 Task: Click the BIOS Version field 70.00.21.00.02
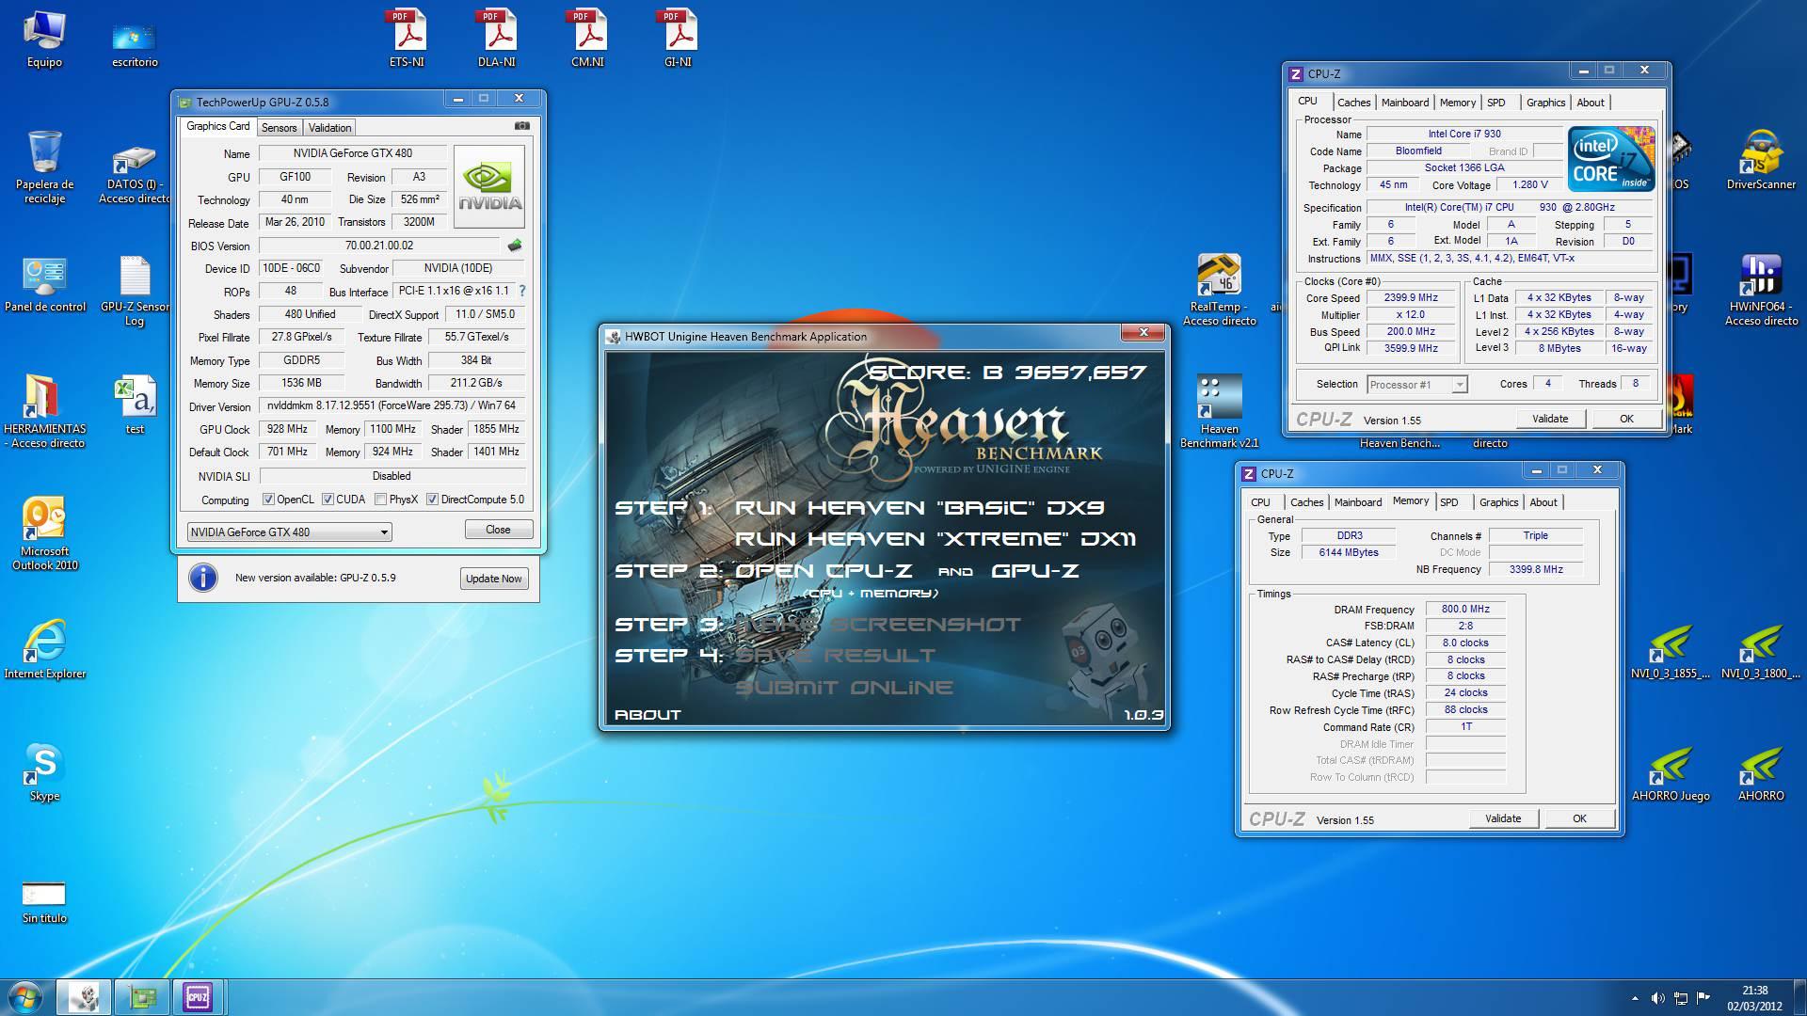tap(379, 246)
